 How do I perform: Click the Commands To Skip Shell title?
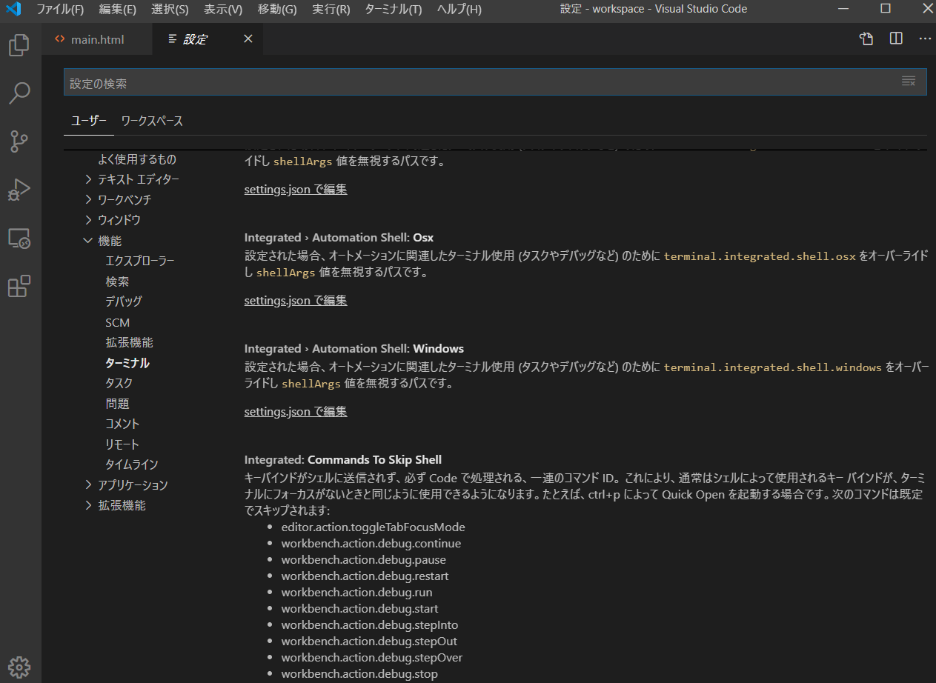pyautogui.click(x=343, y=460)
